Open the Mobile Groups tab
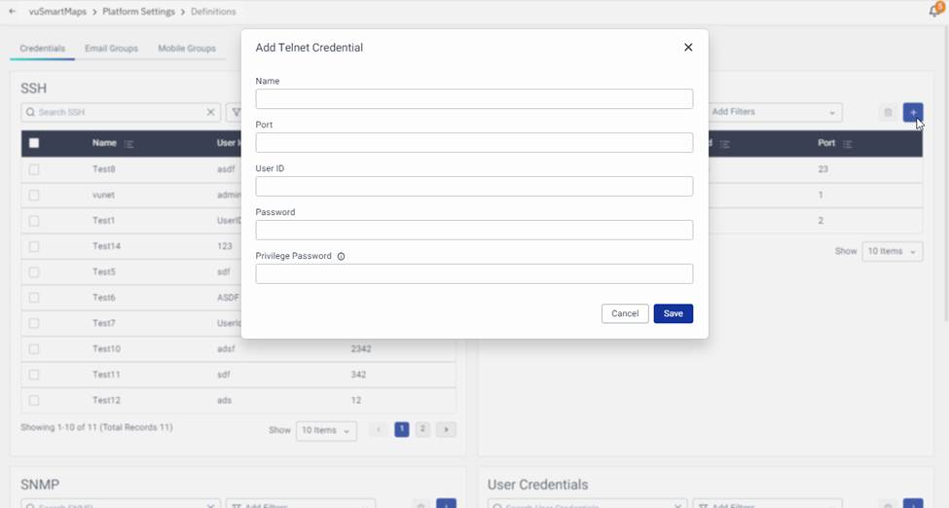This screenshot has width=949, height=508. 187,49
